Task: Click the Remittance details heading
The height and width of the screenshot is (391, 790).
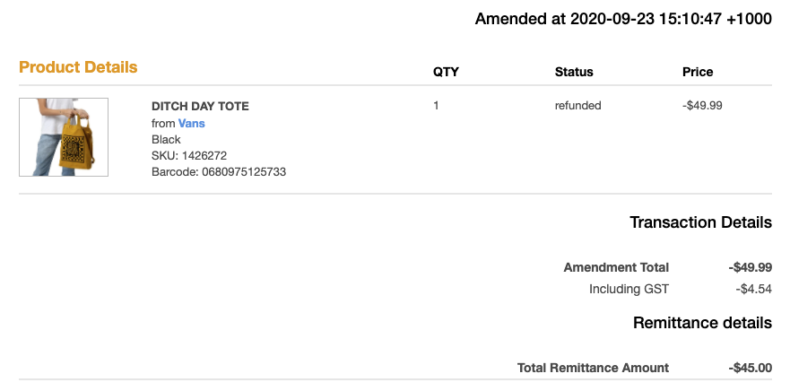Action: 702,323
